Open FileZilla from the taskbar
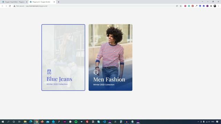 [87, 122]
